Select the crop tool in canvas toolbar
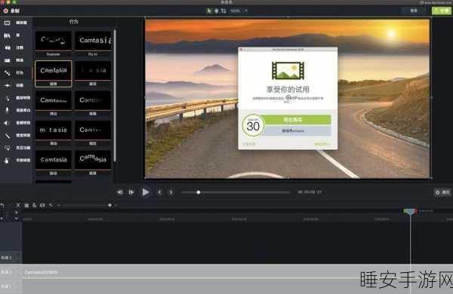This screenshot has height=294, width=453. [223, 11]
